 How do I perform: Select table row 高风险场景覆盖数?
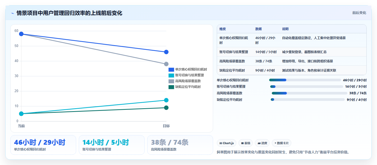point(292,61)
